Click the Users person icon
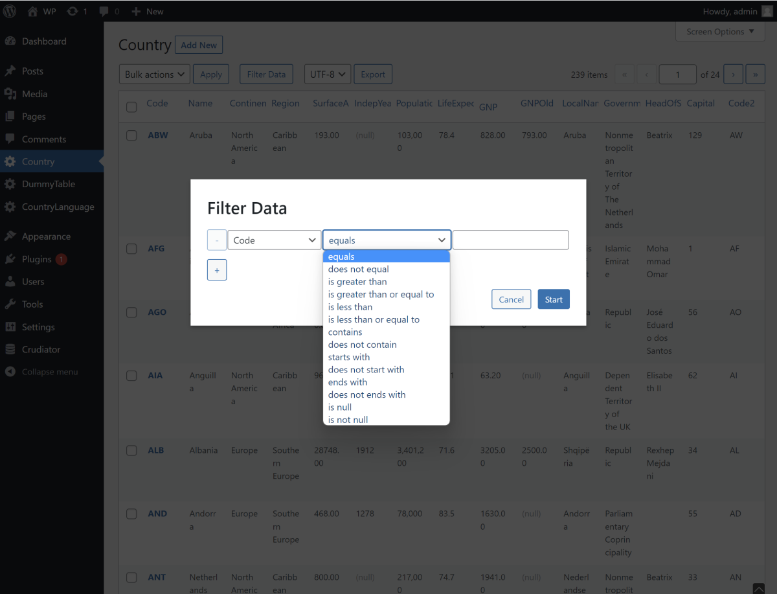The image size is (777, 594). [10, 281]
